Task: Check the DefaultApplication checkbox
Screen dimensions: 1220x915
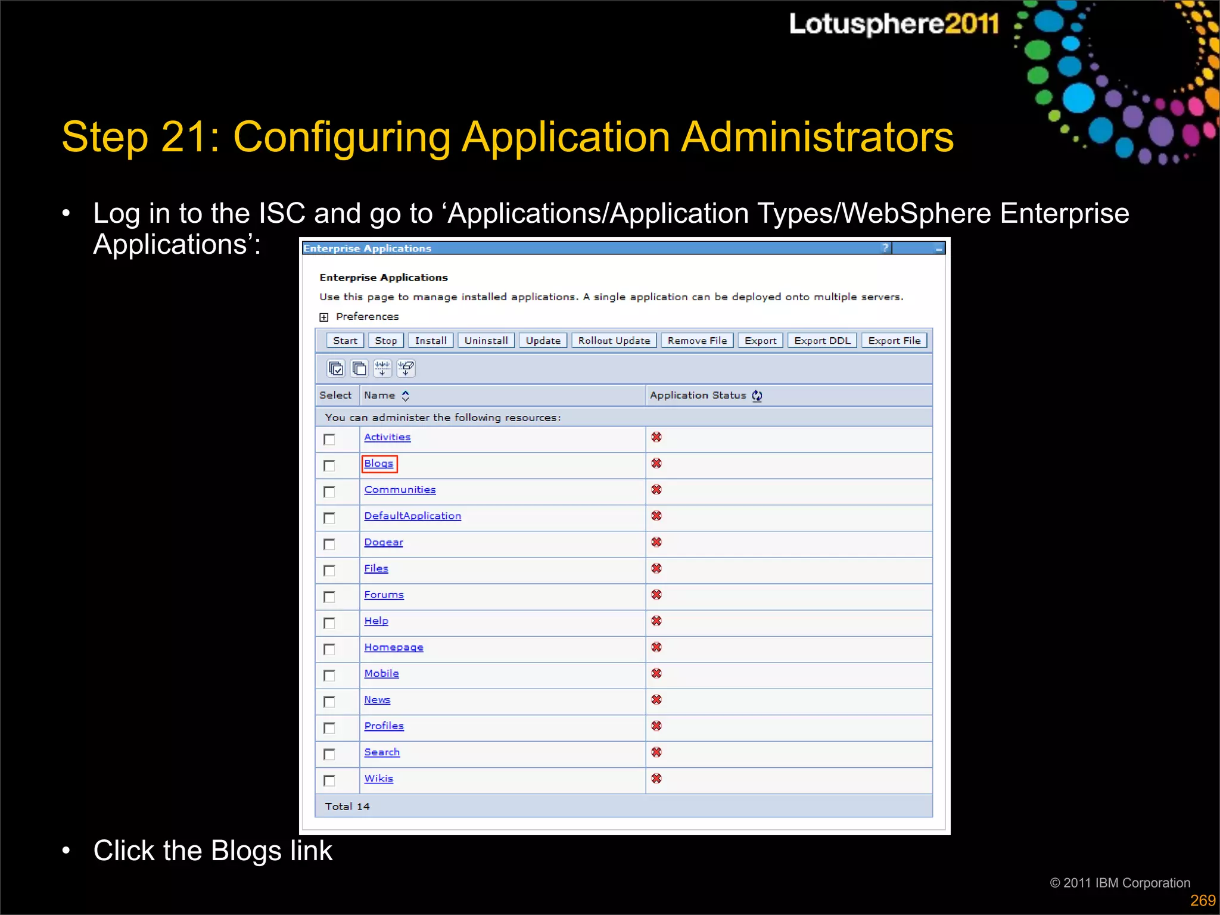Action: [329, 518]
